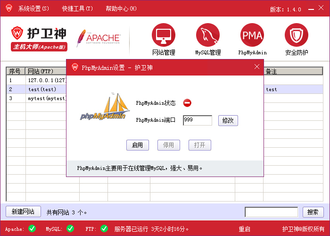This screenshot has height=236, width=330.
Task: Click the 打开 open button
Action: [200, 145]
